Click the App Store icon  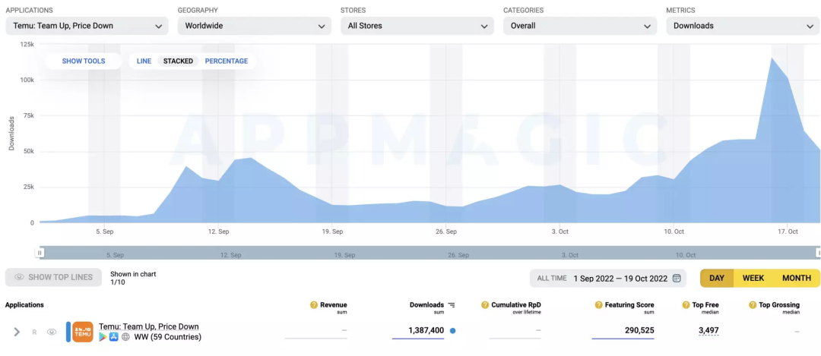coord(114,337)
